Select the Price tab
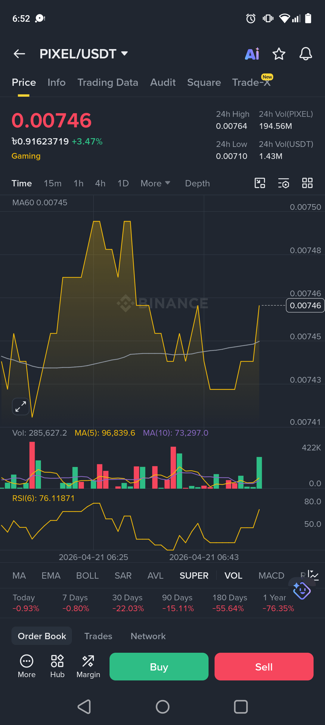The width and height of the screenshot is (325, 725). (x=24, y=82)
